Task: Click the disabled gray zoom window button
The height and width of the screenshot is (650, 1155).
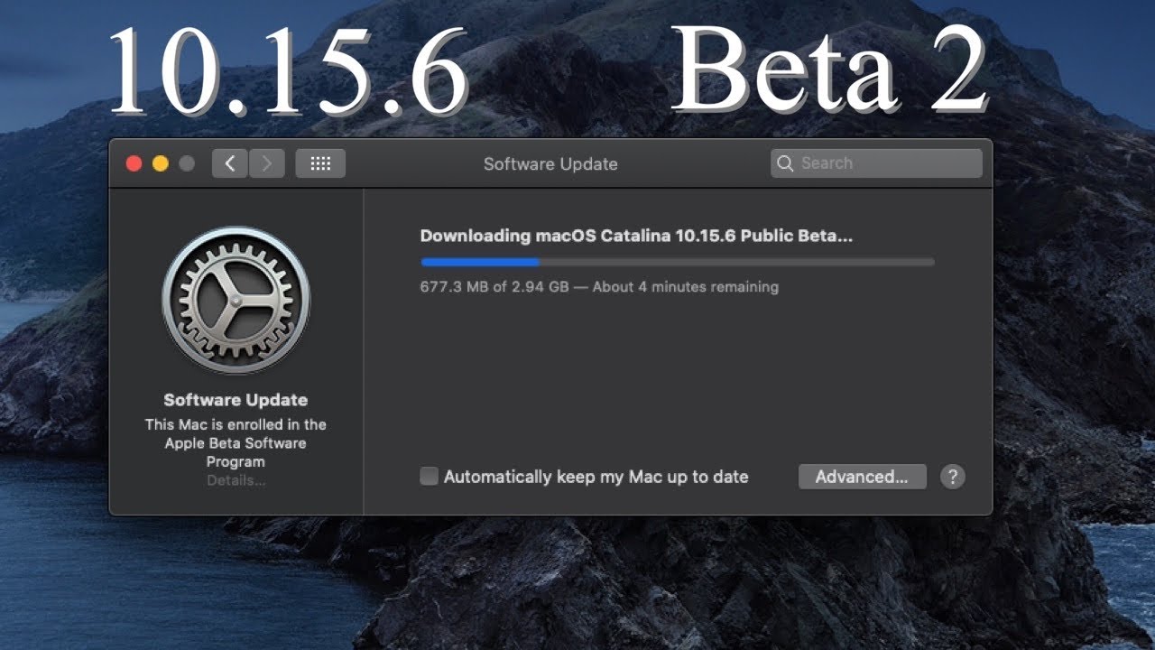Action: click(x=187, y=163)
